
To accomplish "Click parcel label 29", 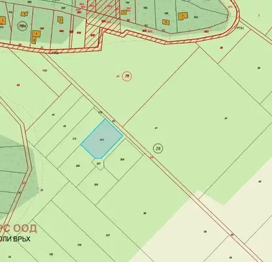I will pos(259,68).
